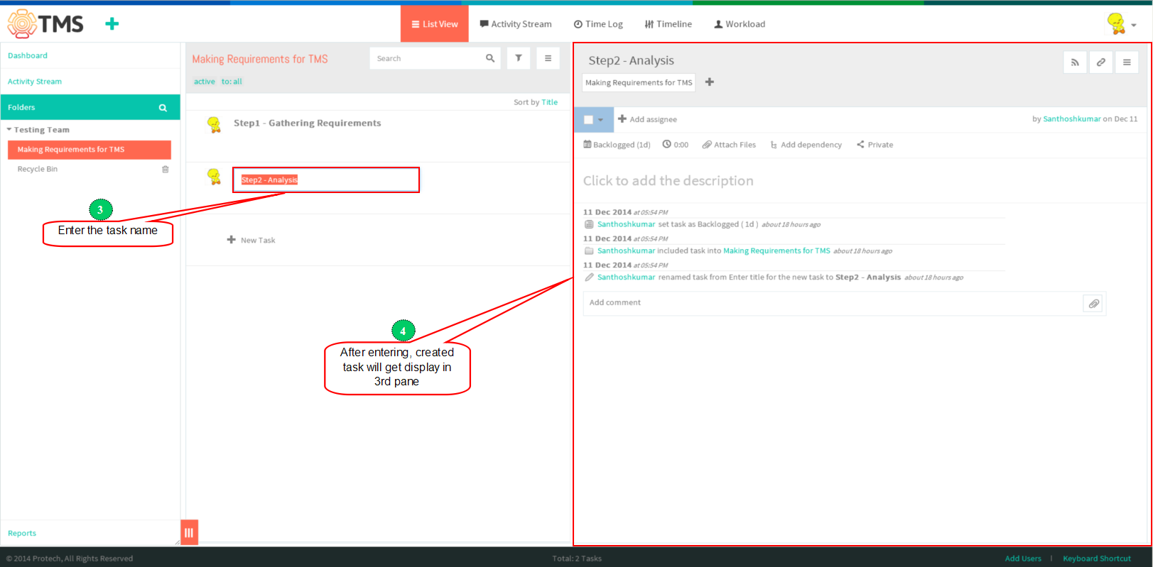Open the task list hamburger menu
This screenshot has width=1153, height=567.
pos(548,58)
